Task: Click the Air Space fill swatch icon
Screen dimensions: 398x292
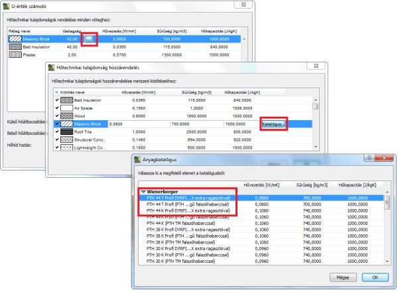Action: [67, 108]
